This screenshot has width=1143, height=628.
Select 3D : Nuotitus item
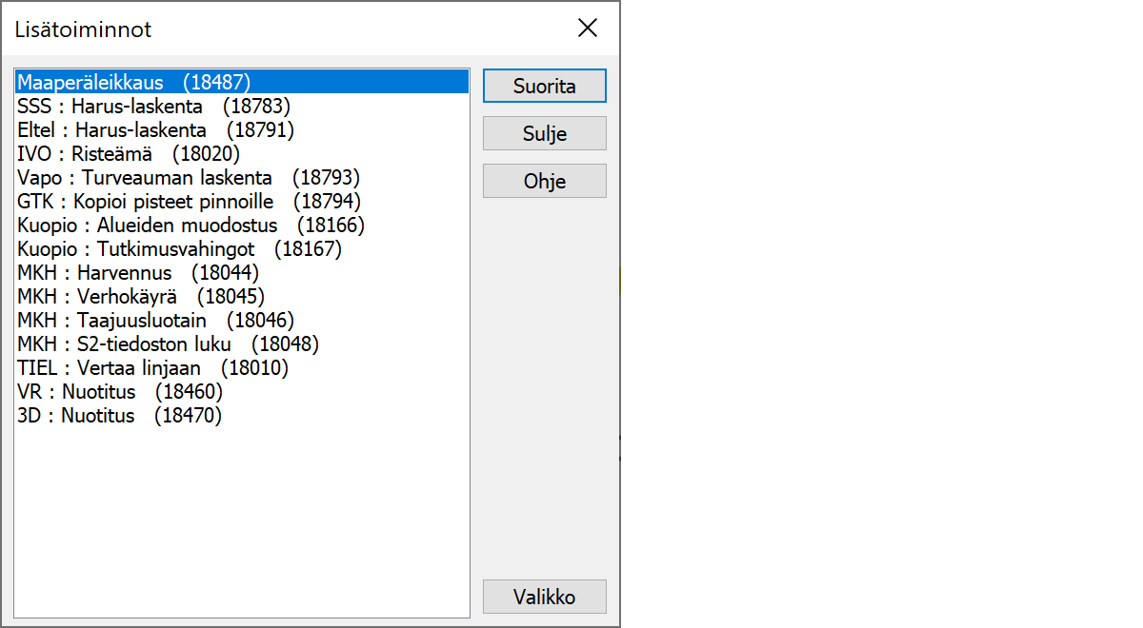(119, 416)
